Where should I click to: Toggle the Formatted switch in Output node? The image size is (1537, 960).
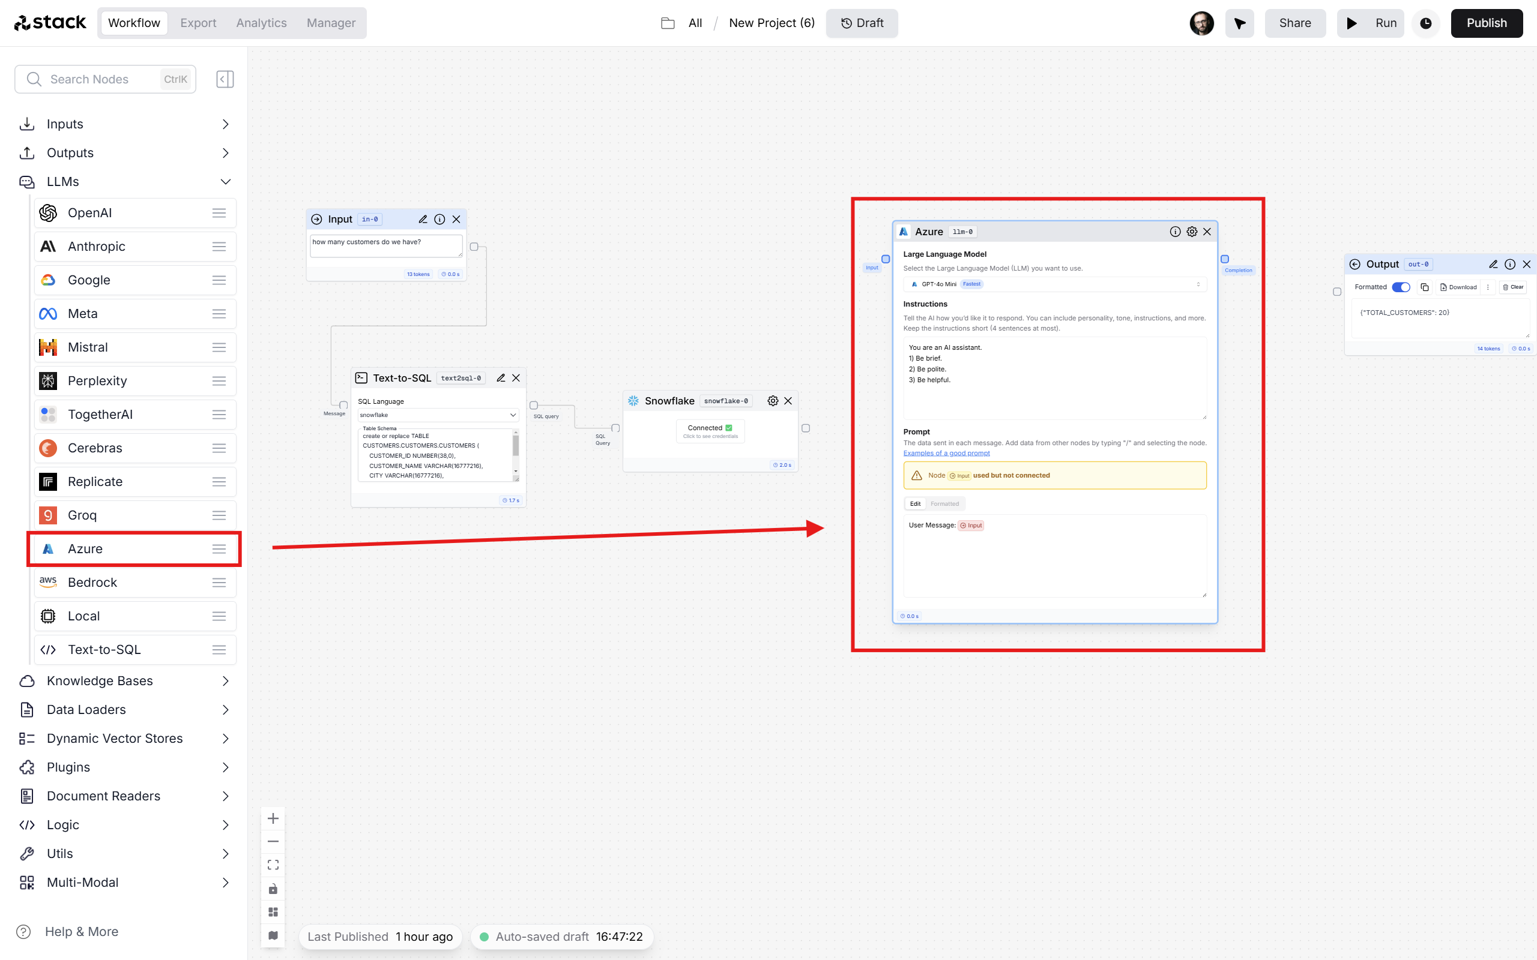tap(1401, 287)
